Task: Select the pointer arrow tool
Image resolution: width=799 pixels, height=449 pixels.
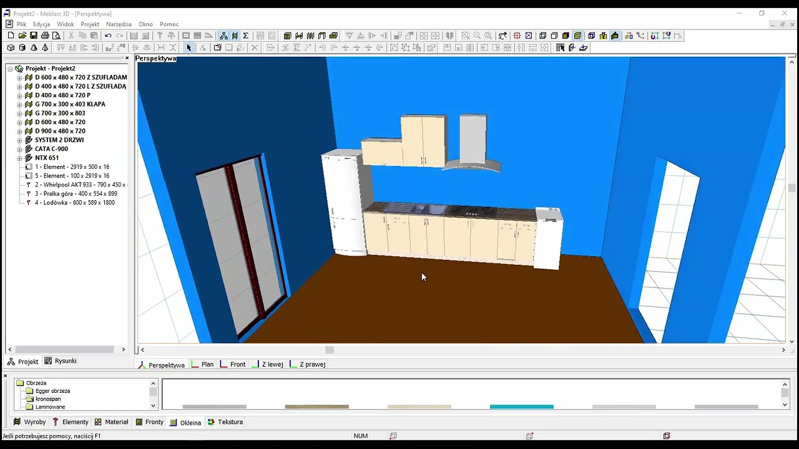Action: tap(189, 47)
